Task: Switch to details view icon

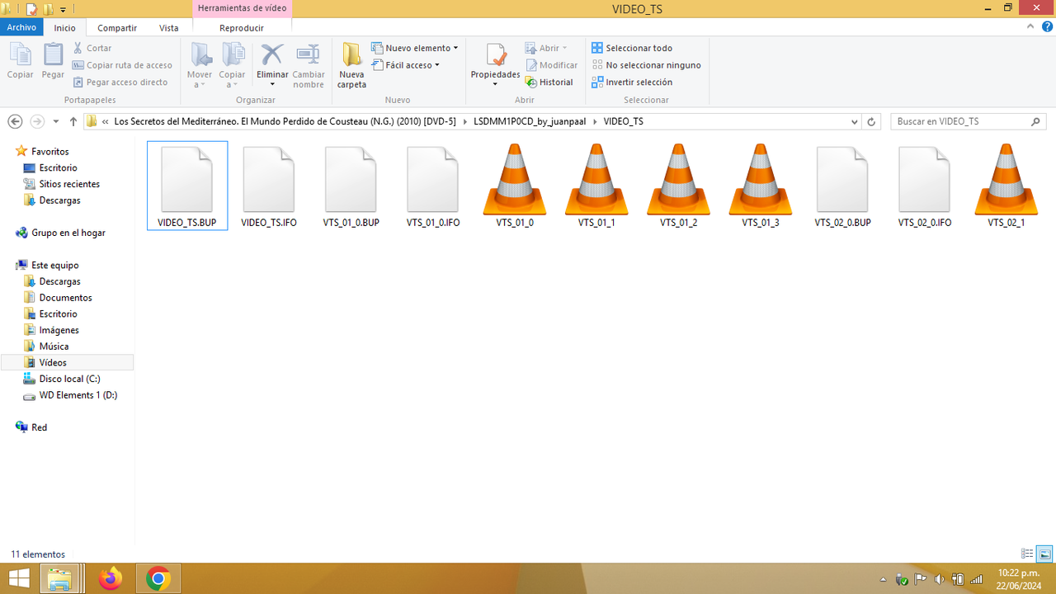Action: [x=1027, y=554]
